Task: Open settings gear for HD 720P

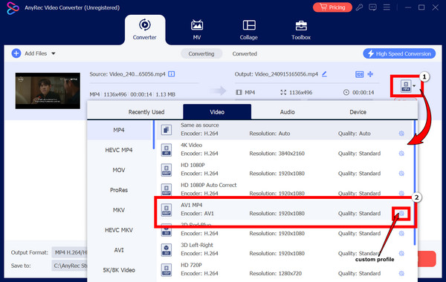Action: coord(401,274)
